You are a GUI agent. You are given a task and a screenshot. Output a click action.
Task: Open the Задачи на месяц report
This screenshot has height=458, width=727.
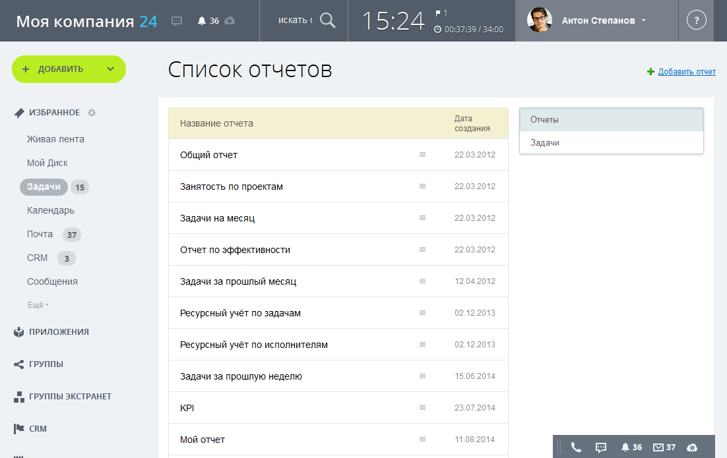[x=218, y=218]
